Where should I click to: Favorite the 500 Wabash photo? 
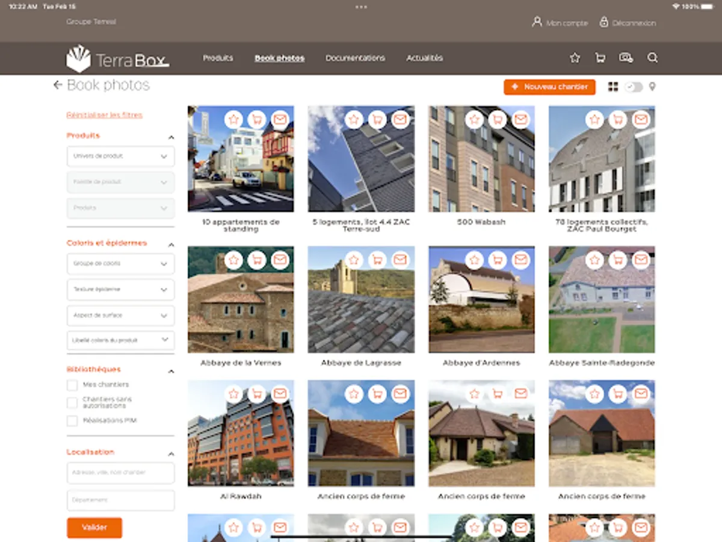pos(474,119)
